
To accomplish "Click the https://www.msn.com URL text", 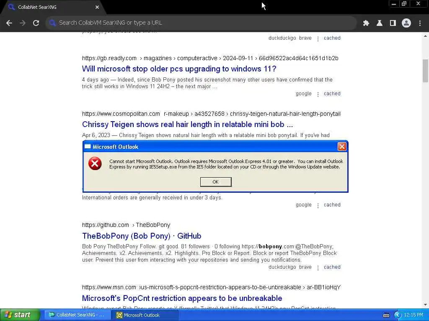I will click(x=109, y=287).
